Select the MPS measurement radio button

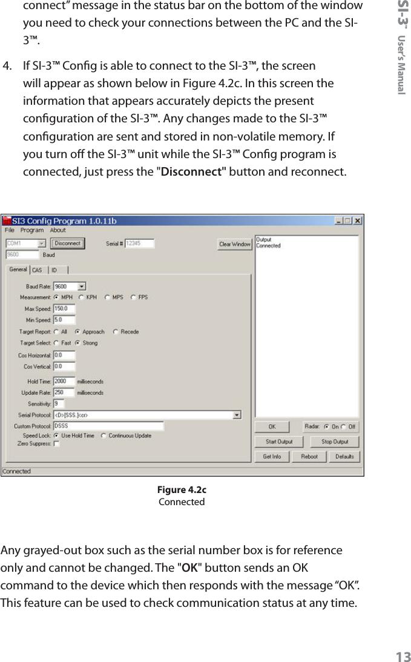[x=107, y=297]
